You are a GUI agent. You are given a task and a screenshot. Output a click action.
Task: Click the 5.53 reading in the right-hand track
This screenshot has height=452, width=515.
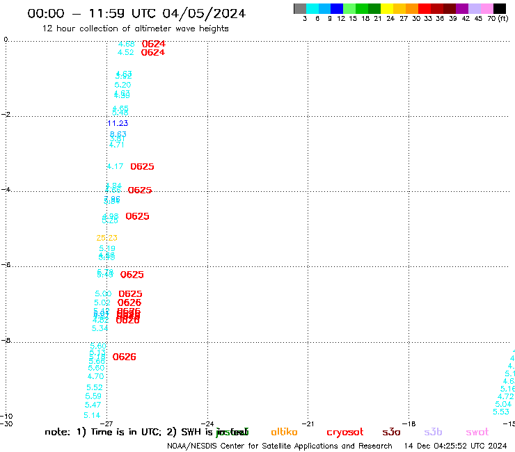click(x=501, y=412)
